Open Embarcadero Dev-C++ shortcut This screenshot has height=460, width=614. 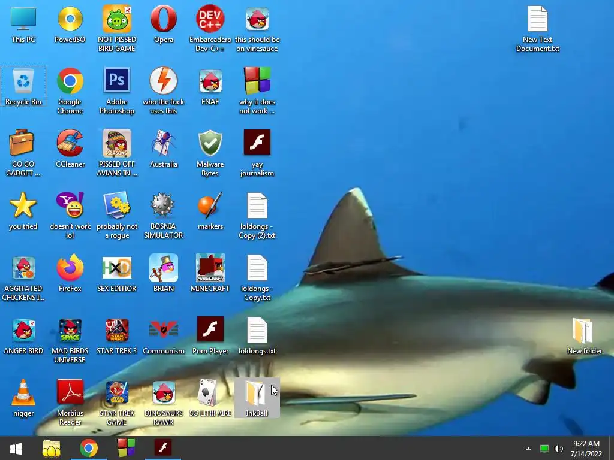tap(210, 29)
